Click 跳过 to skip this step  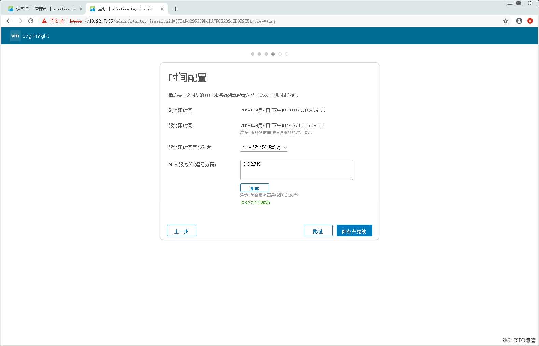tap(318, 230)
